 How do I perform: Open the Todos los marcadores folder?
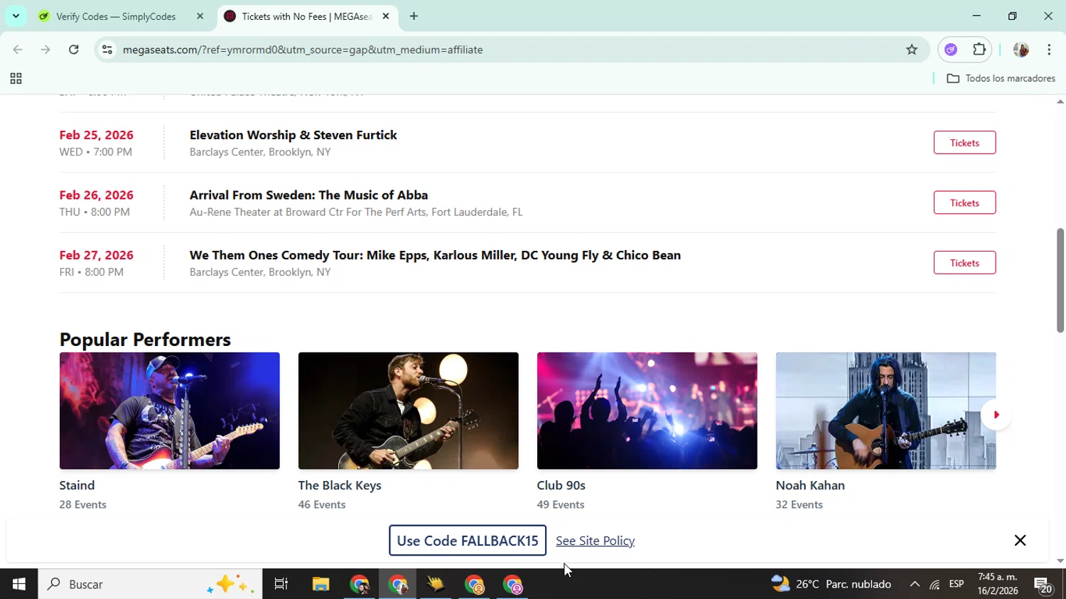[1001, 79]
